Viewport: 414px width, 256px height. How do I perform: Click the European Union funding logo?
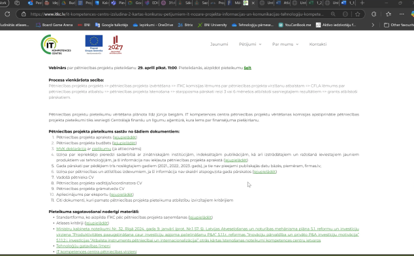(94, 44)
